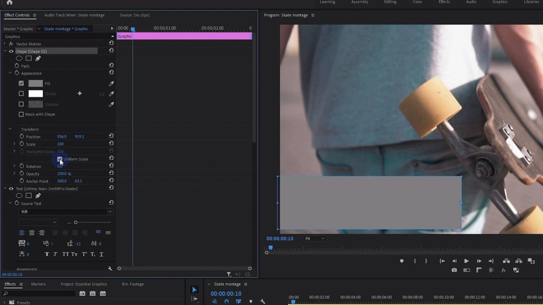Collapse Transform section
This screenshot has width=543, height=305.
[x=10, y=129]
